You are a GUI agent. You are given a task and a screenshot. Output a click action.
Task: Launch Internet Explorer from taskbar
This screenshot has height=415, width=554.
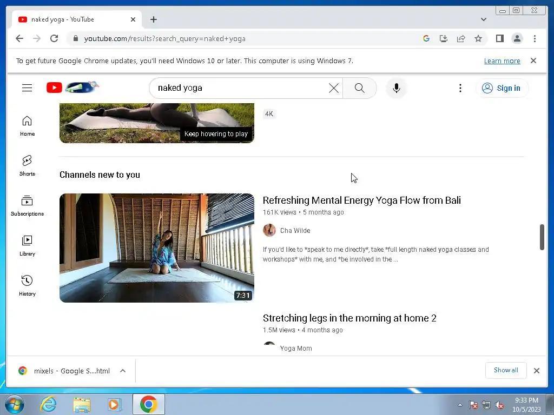[48, 404]
